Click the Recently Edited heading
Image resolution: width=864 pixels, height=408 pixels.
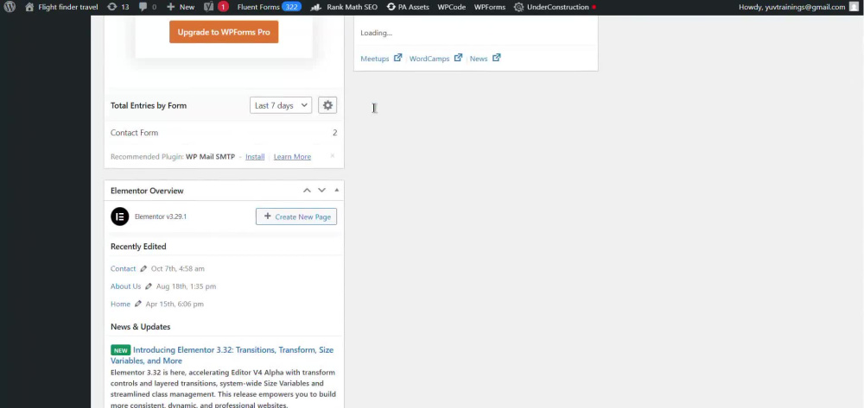point(138,247)
